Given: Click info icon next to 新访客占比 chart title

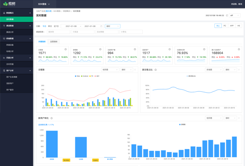Looking at the screenshot, I should pyautogui.click(x=156, y=70).
